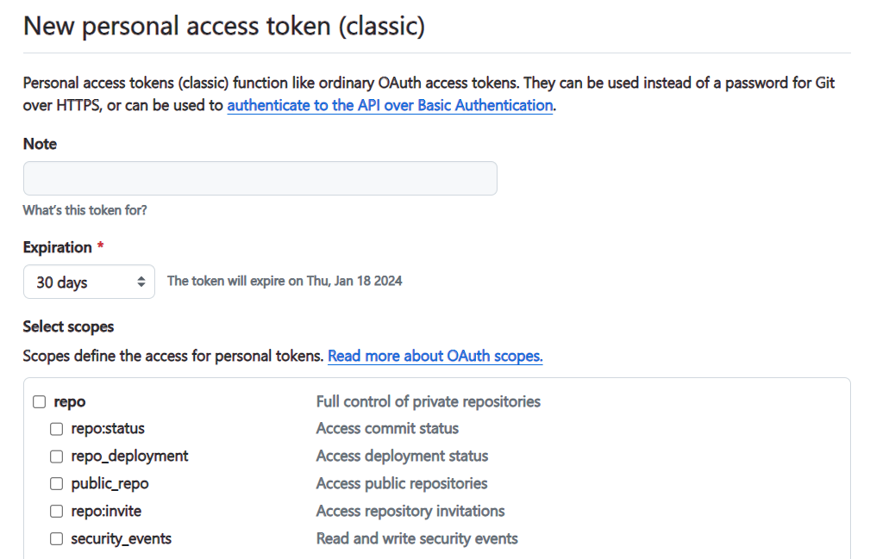The height and width of the screenshot is (559, 870).
Task: Click the New personal access token heading
Action: pos(224,26)
